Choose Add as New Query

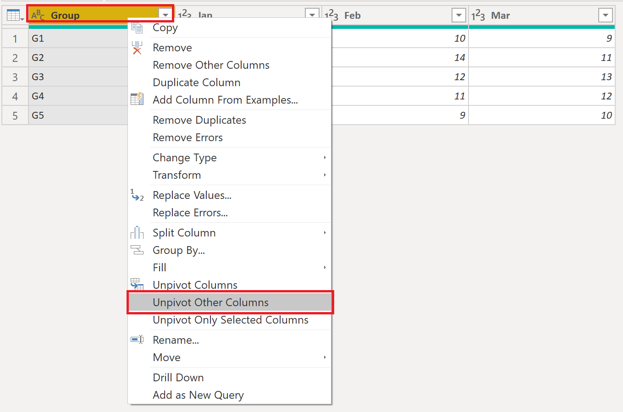[230, 395]
